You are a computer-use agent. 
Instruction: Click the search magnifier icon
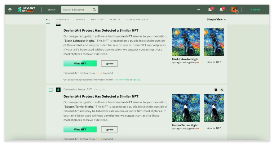tap(94, 9)
